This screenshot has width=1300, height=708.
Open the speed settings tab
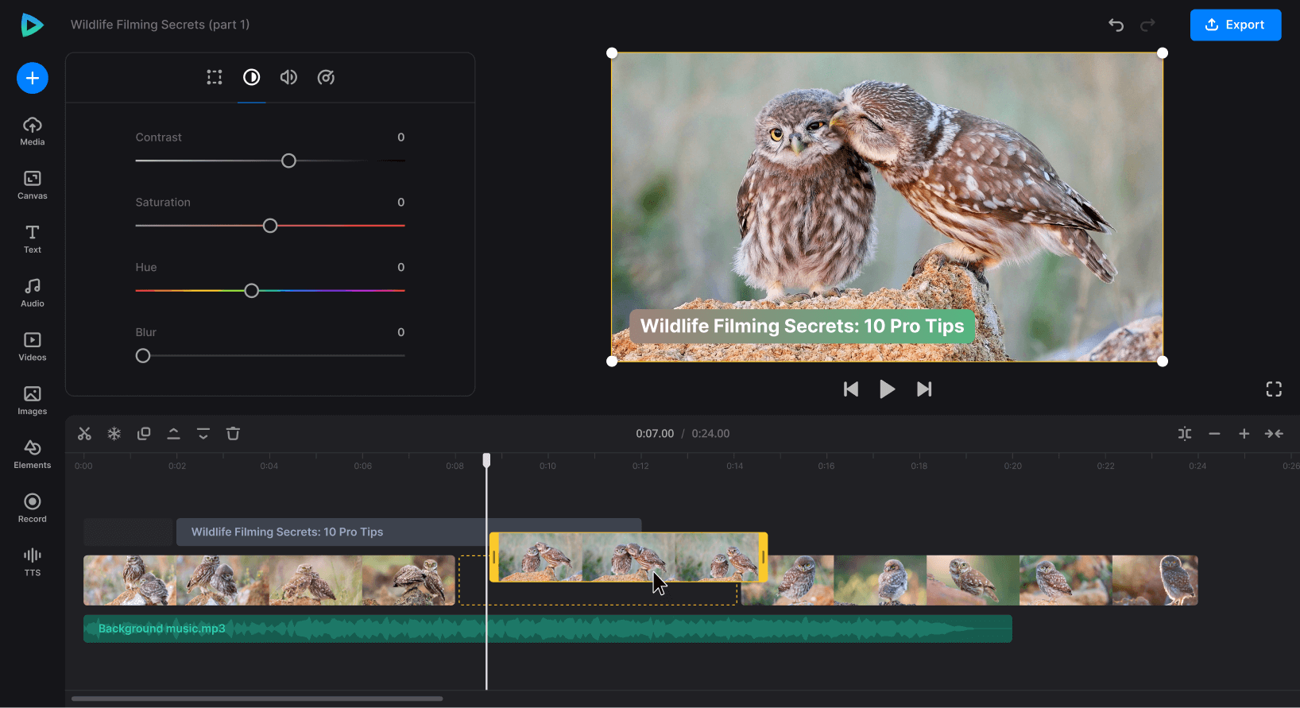point(326,77)
